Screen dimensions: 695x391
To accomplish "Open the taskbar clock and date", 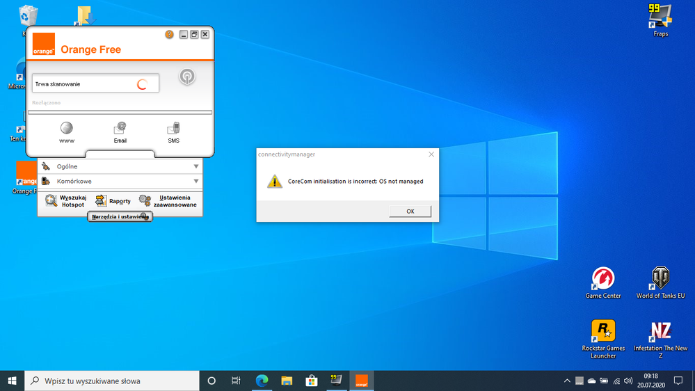I will pos(651,381).
